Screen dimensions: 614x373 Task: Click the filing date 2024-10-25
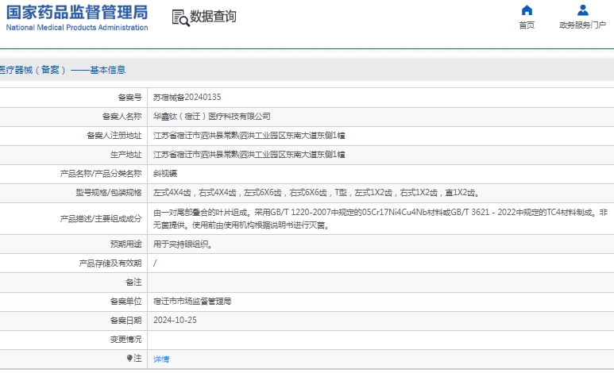175,320
